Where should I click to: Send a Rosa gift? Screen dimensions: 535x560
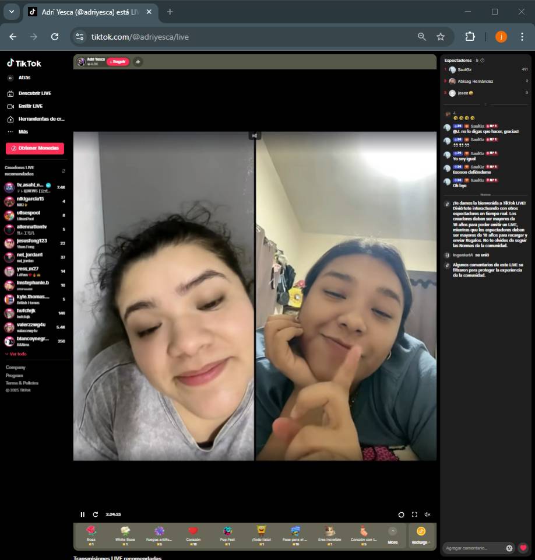click(x=91, y=534)
